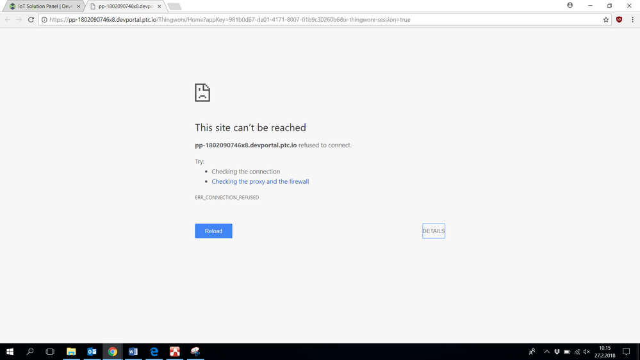Show hidden system tray icons
The height and width of the screenshot is (360, 640).
coord(546,352)
